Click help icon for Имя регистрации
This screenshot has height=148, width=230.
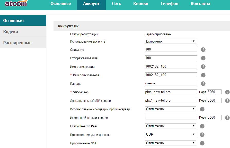[203, 67]
